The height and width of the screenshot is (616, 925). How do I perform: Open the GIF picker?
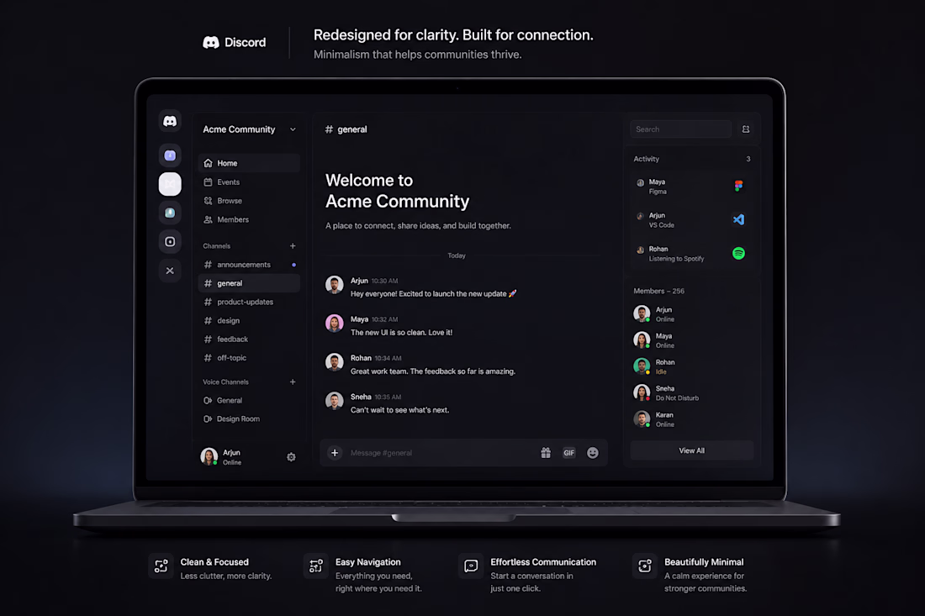568,453
